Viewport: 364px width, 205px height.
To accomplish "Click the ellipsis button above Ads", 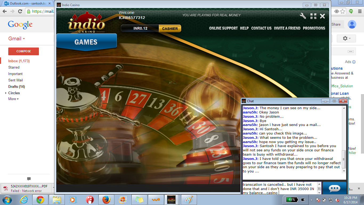I will 350,52.
